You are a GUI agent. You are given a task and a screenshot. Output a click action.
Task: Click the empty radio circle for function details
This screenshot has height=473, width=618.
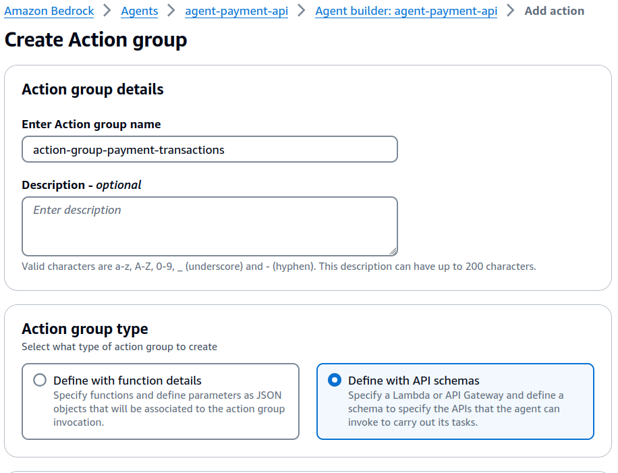pyautogui.click(x=39, y=380)
